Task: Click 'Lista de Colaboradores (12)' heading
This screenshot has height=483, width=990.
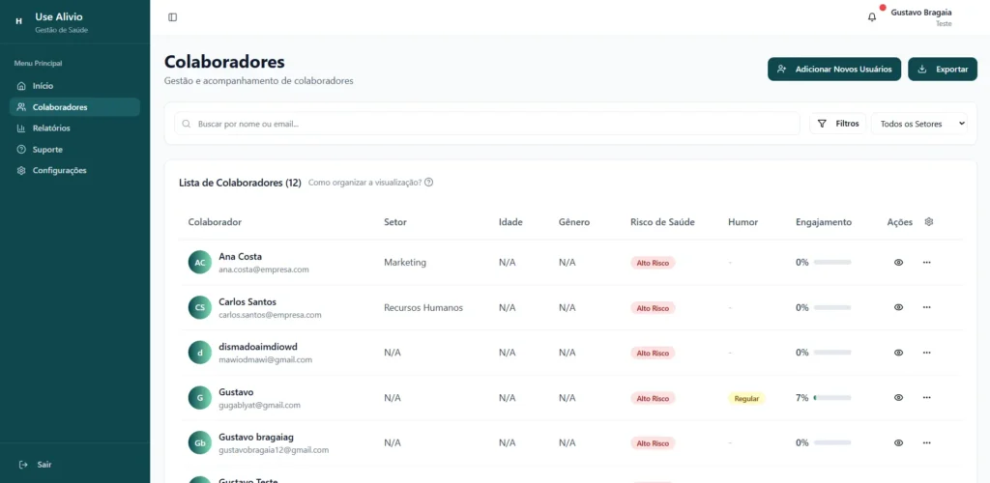Action: (240, 183)
